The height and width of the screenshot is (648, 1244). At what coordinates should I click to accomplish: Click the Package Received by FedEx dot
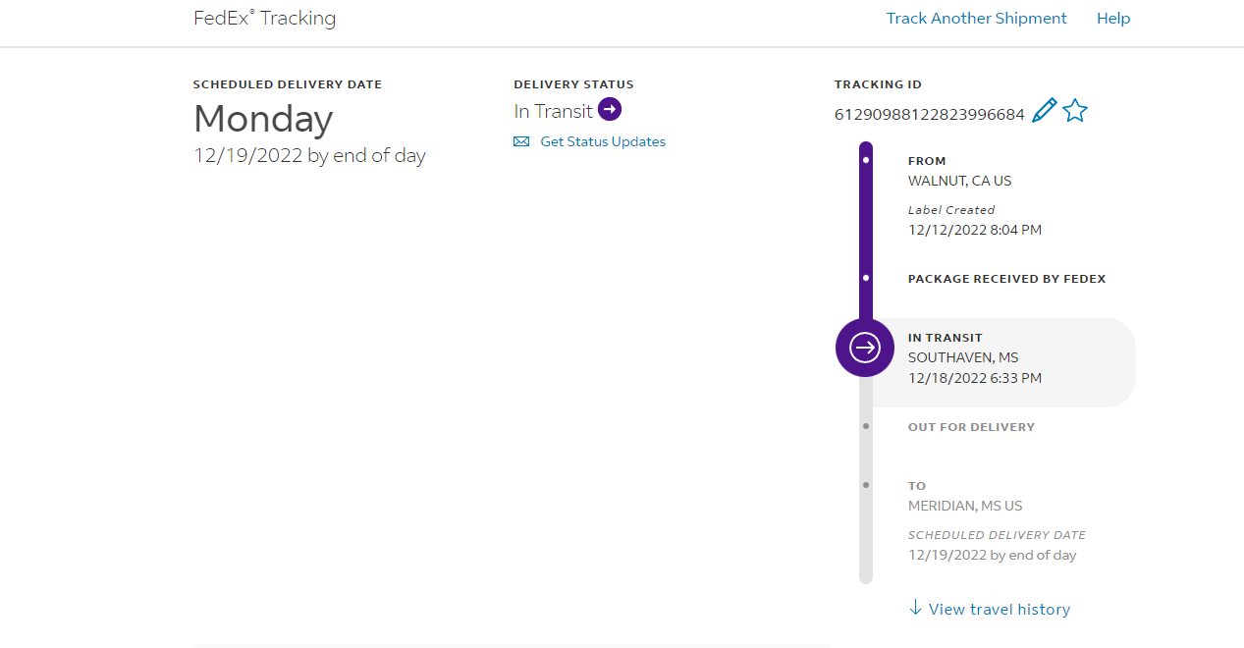(865, 278)
